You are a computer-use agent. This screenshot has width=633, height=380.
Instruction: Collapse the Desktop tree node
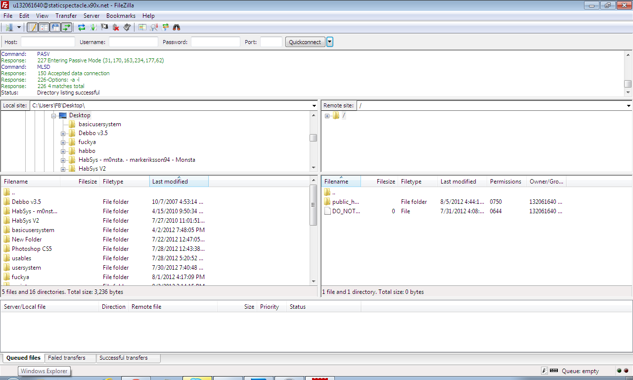(x=54, y=115)
